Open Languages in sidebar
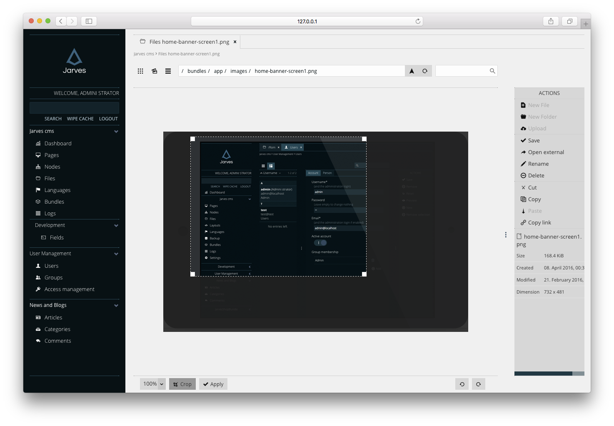Viewport: 614px width, 426px height. 57,190
